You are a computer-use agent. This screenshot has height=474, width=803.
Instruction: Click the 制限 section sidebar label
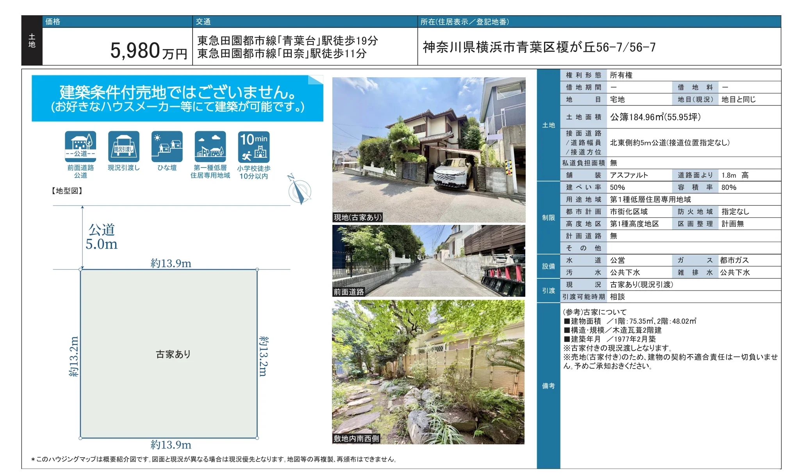coord(549,217)
